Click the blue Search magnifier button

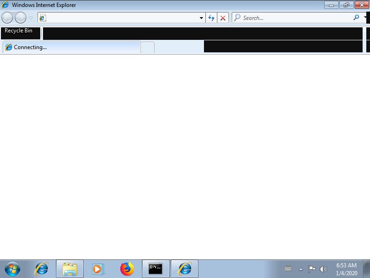[x=356, y=18]
